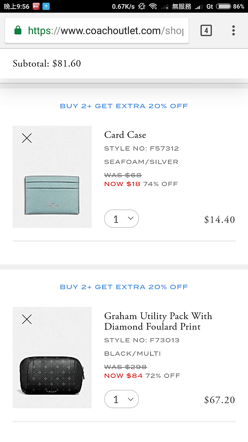This screenshot has height=442, width=248.
Task: Open Card Case quantity dropdown
Action: pyautogui.click(x=121, y=219)
